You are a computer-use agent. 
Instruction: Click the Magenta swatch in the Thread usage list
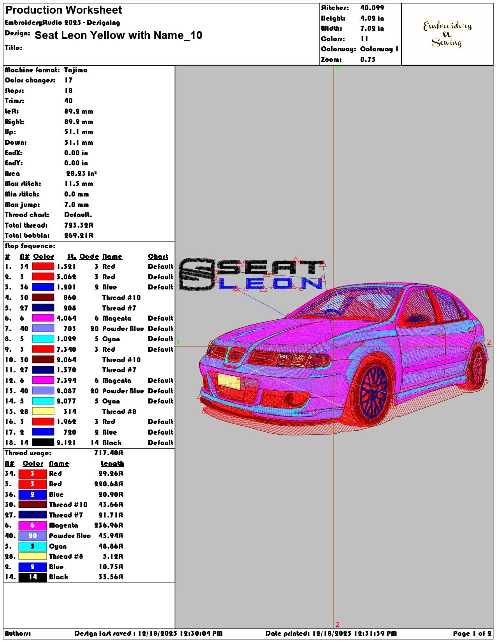point(33,525)
